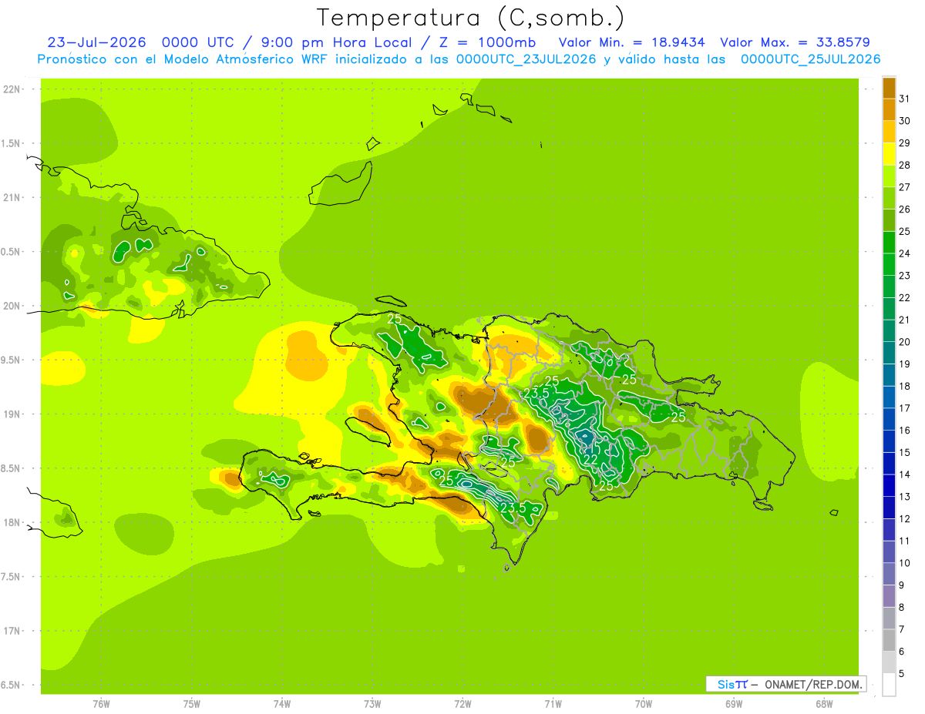Click the green 24 degree legend swatch
The height and width of the screenshot is (714, 925).
tap(889, 242)
